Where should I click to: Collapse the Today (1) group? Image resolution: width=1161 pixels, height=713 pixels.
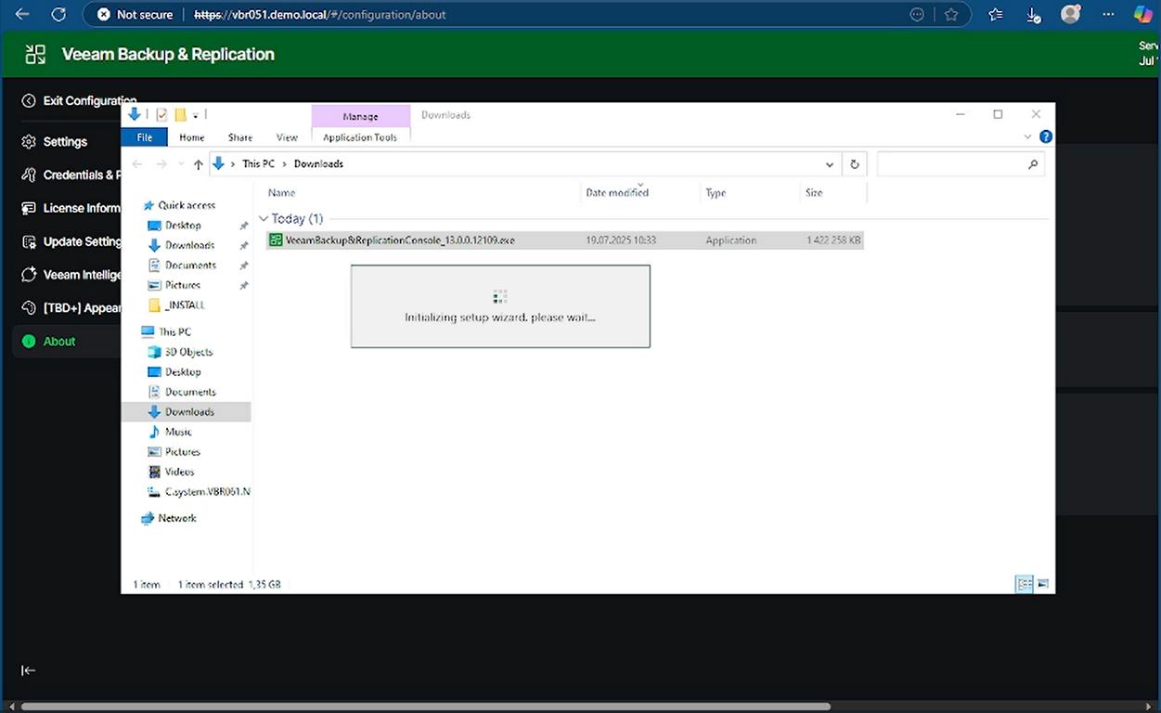point(264,219)
